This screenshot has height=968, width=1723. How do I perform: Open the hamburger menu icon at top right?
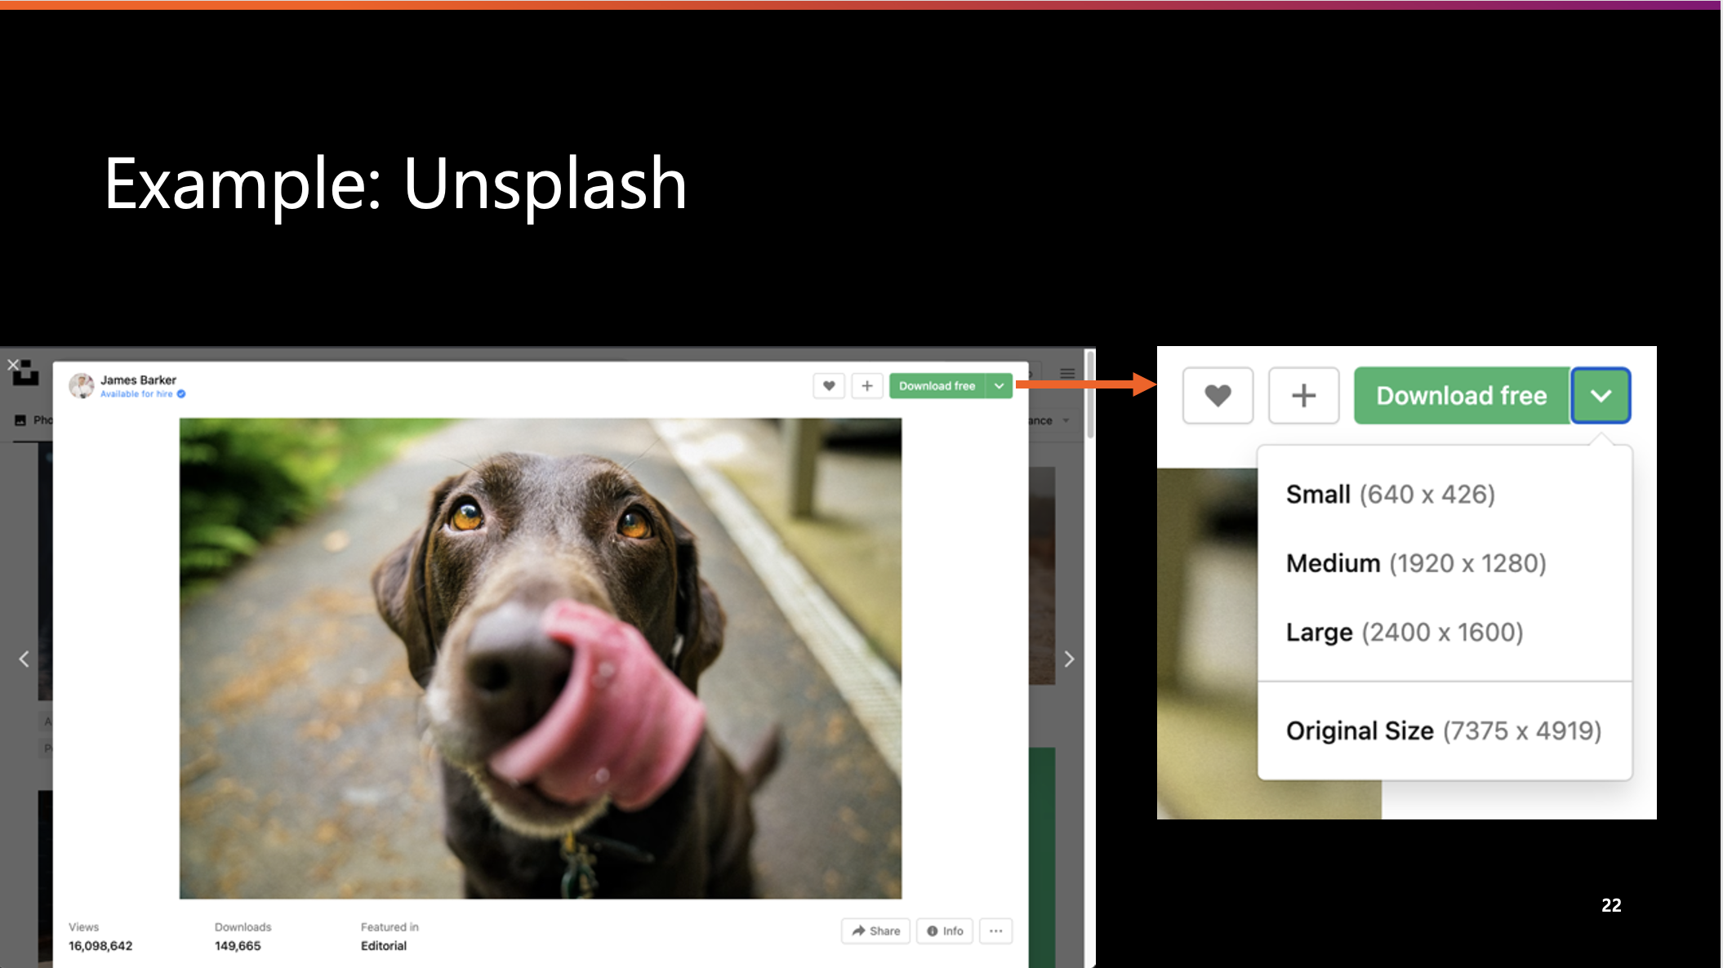pos(1067,373)
